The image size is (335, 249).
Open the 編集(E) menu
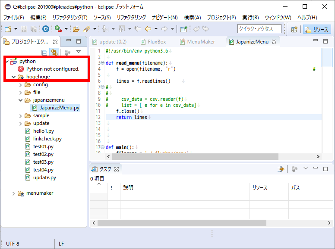coord(38,18)
